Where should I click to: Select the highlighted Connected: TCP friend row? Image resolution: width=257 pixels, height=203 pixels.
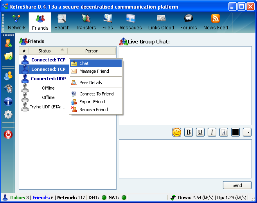(x=44, y=69)
